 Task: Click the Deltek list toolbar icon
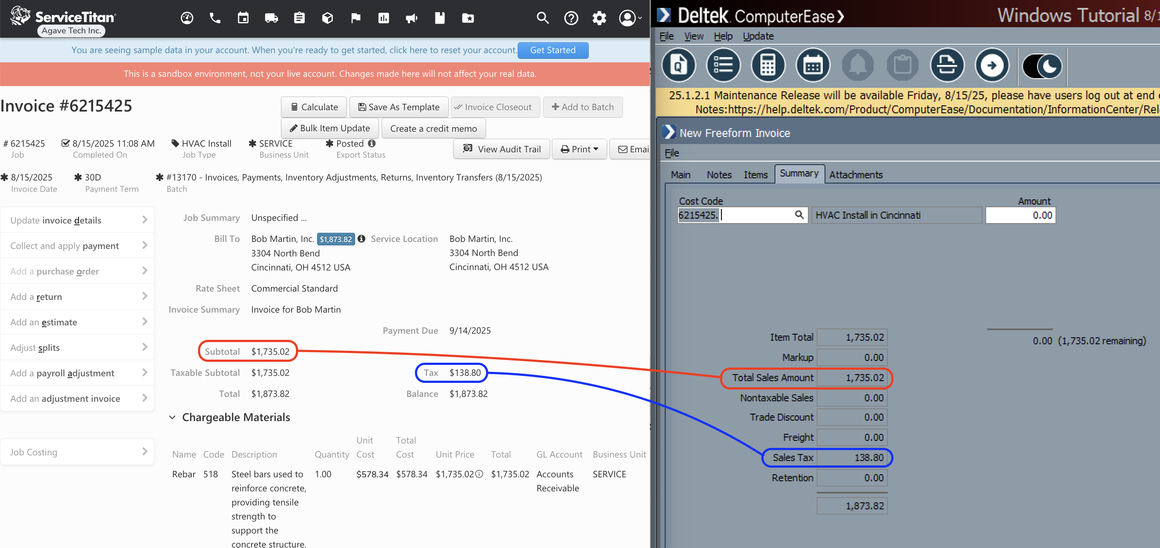point(723,66)
